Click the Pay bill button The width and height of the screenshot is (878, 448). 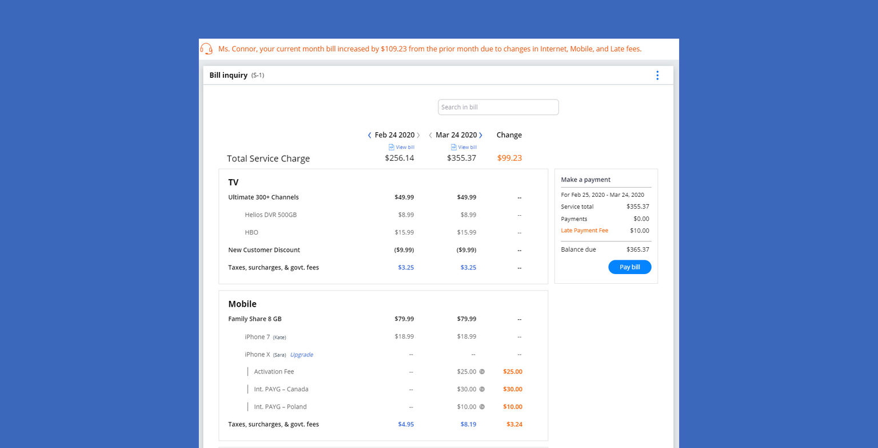(x=629, y=267)
